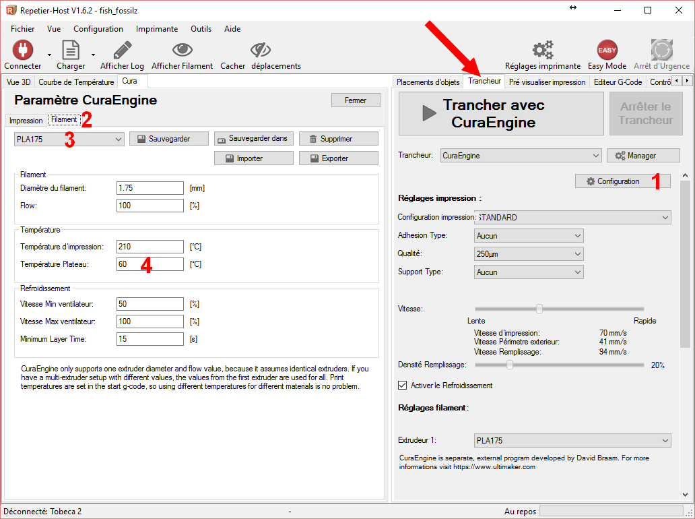Switch to Easy Mode icon
This screenshot has height=519, width=695.
pos(607,50)
